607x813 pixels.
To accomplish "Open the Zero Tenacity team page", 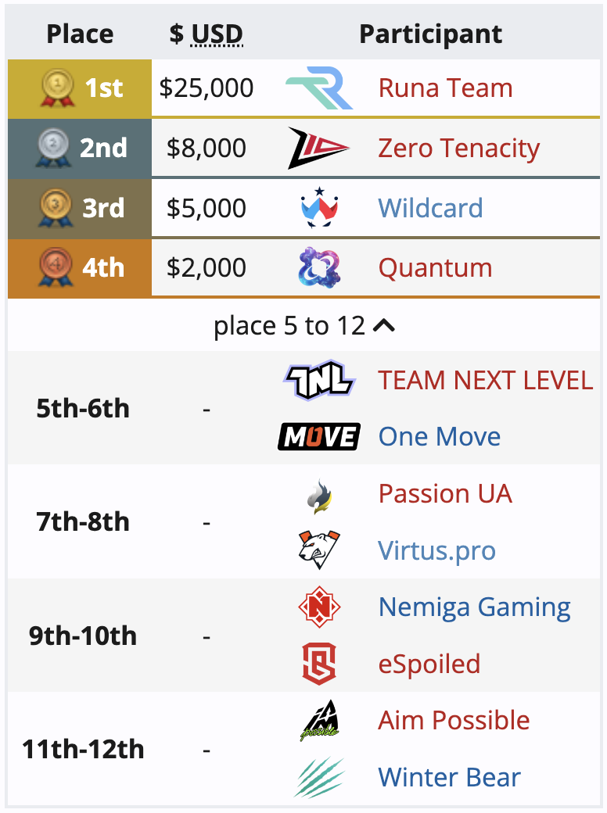I will (x=458, y=149).
